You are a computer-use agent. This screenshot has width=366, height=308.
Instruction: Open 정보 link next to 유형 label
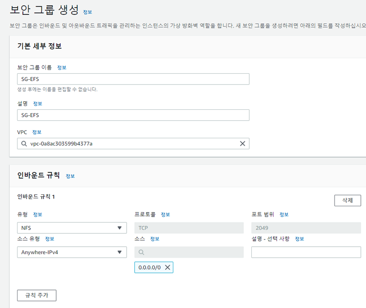point(38,214)
